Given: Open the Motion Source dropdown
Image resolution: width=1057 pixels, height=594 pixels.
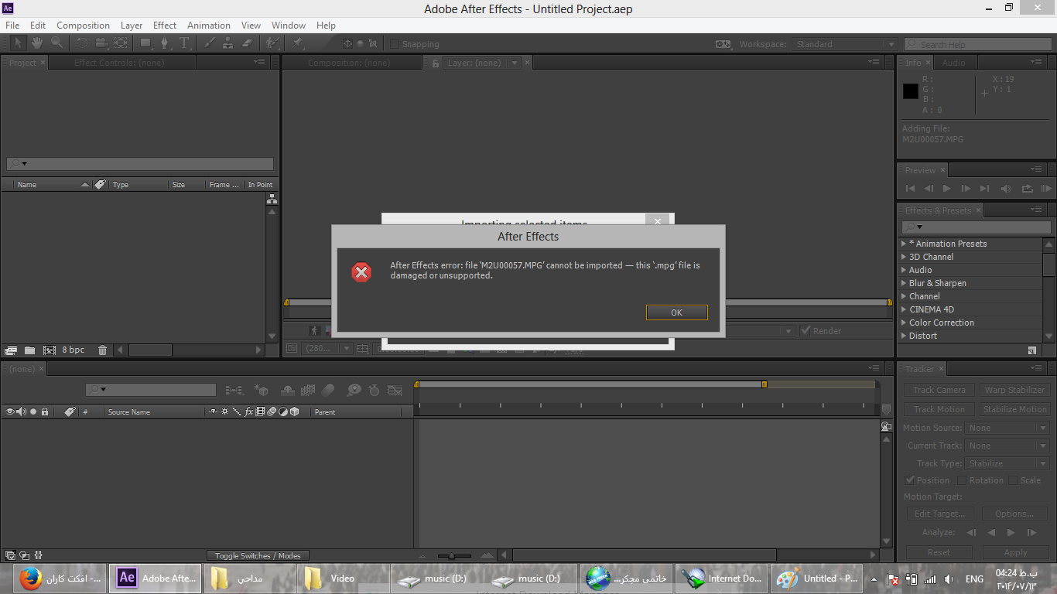Looking at the screenshot, I should [x=1008, y=428].
